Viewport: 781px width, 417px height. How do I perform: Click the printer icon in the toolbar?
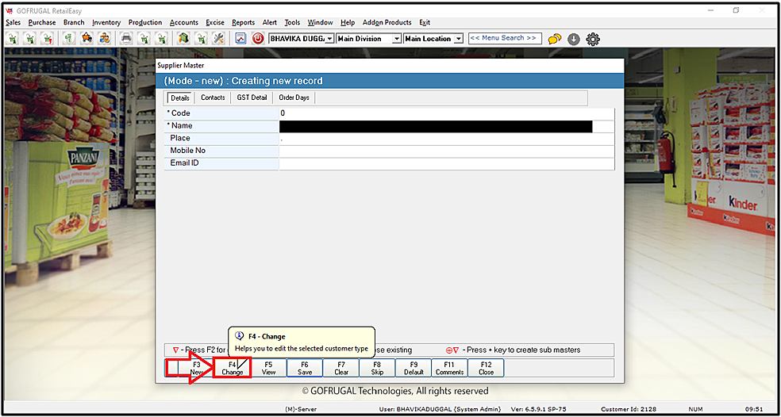[x=126, y=38]
